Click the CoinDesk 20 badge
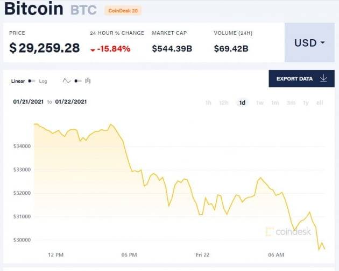This screenshot has height=271, width=339. point(123,11)
